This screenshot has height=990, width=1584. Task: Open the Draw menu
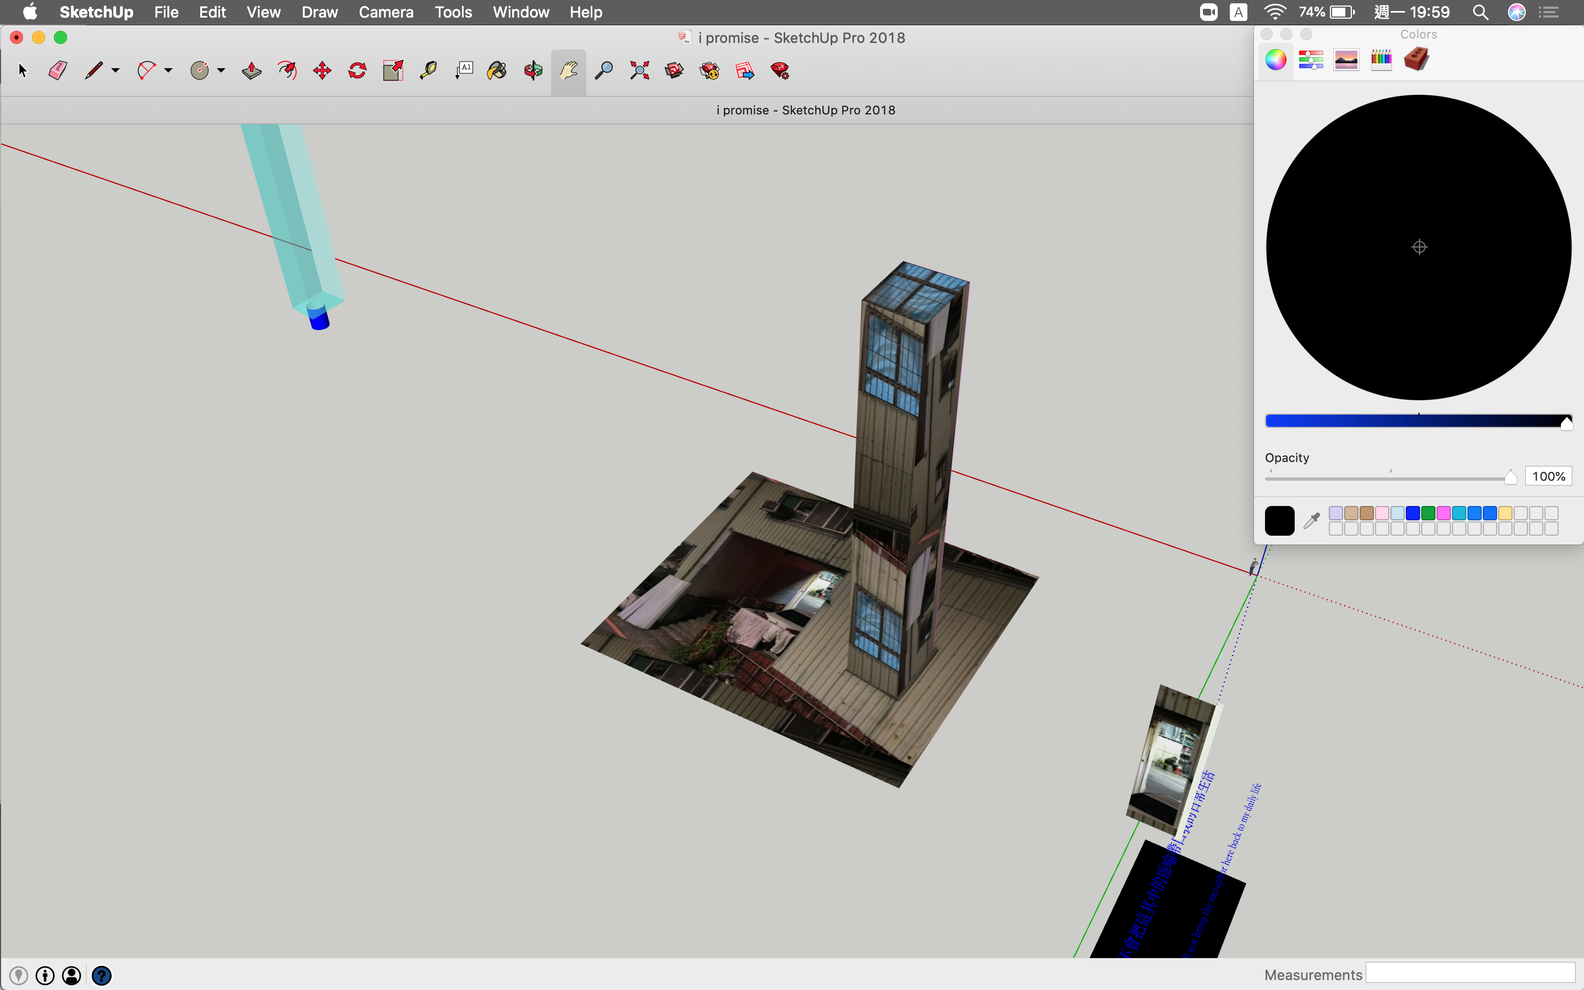coord(320,13)
